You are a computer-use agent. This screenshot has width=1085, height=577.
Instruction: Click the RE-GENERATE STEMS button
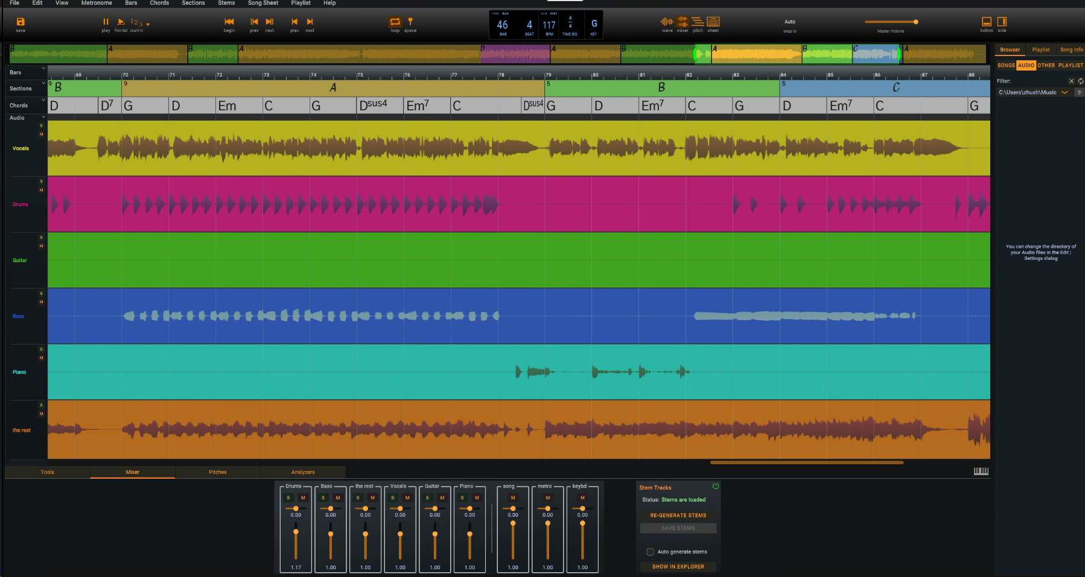(678, 516)
